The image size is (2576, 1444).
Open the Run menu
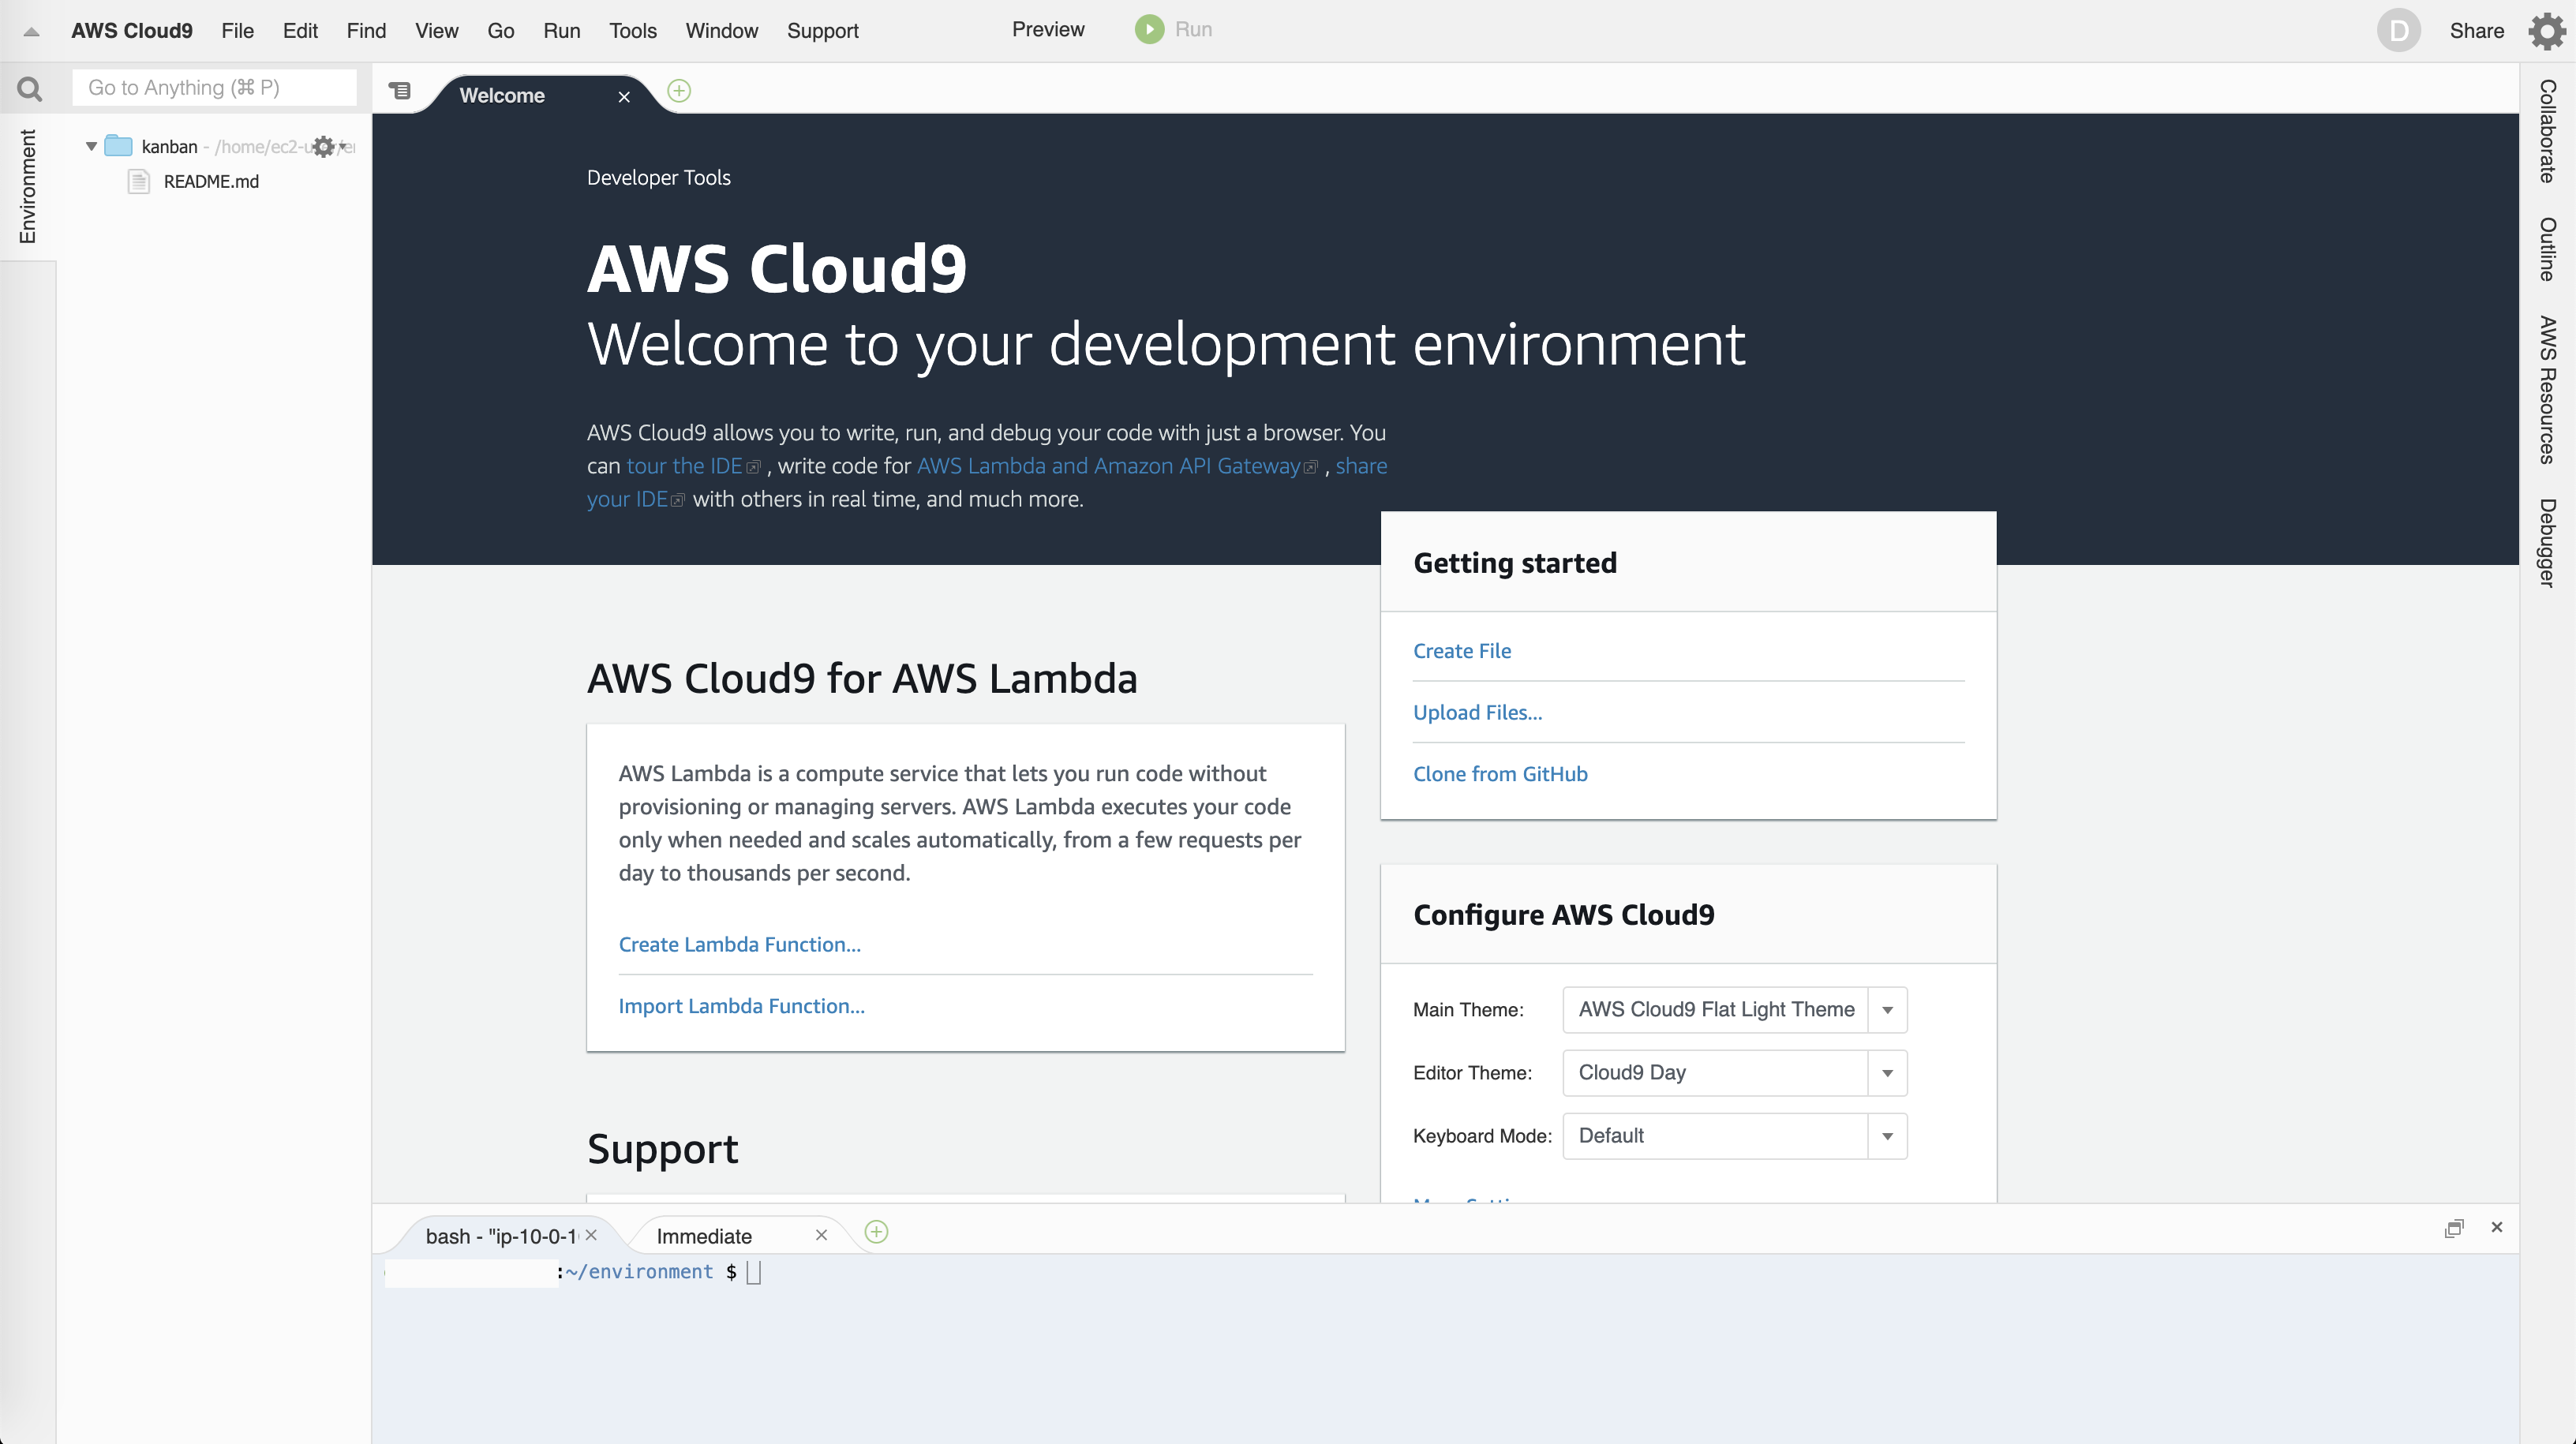[562, 31]
